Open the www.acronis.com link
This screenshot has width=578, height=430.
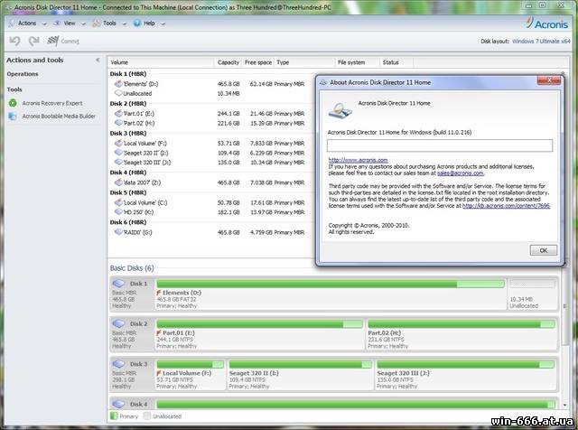pyautogui.click(x=358, y=160)
